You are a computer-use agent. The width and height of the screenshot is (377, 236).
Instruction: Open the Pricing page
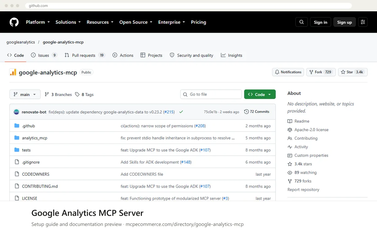point(199,22)
